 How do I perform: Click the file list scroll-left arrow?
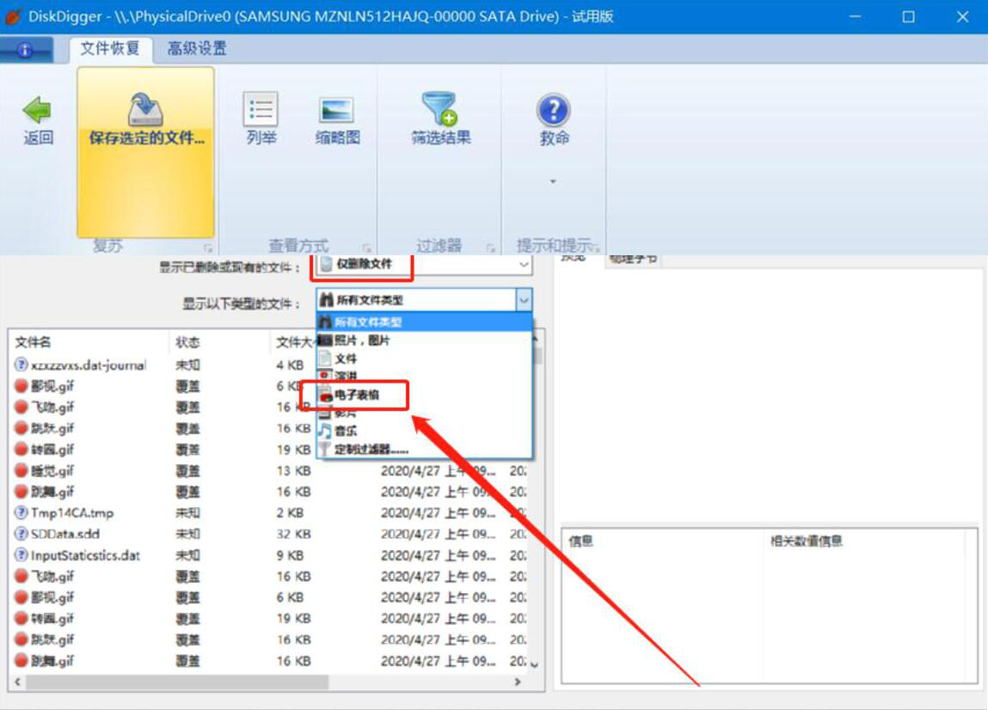(18, 682)
